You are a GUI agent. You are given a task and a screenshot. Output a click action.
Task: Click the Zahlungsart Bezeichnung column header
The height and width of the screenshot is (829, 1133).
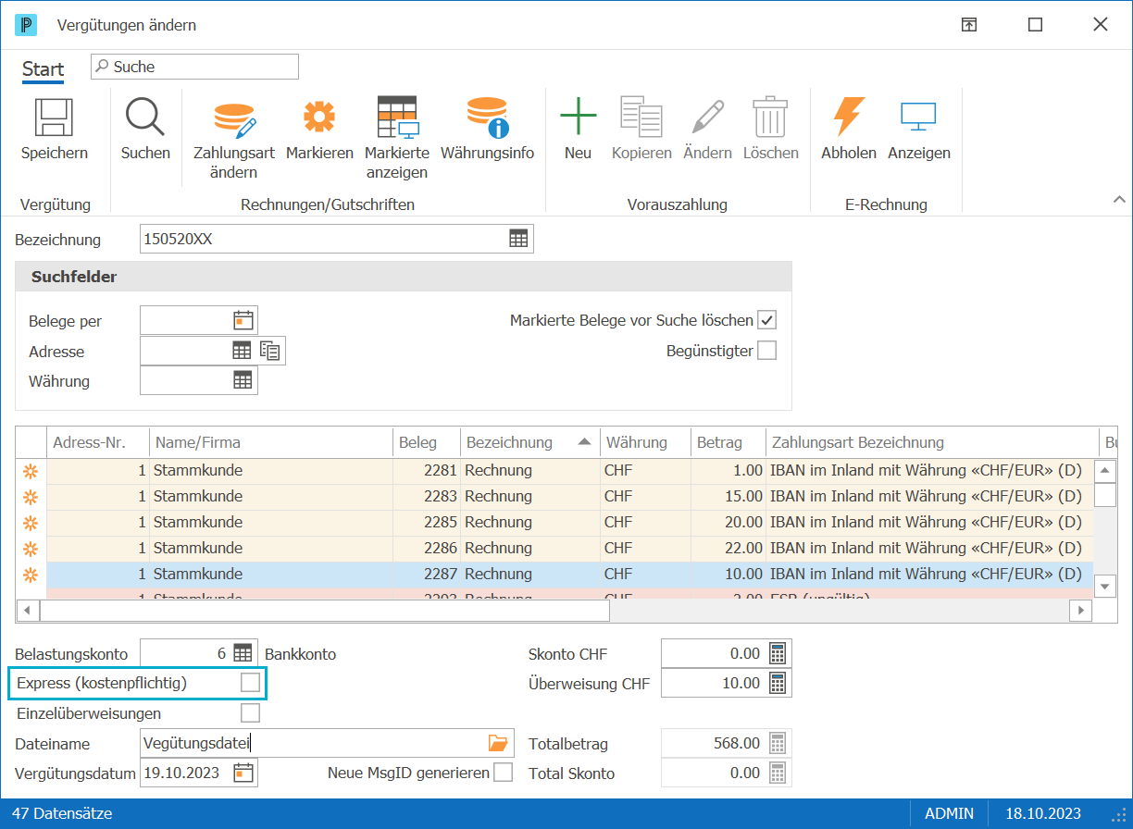[x=931, y=442]
